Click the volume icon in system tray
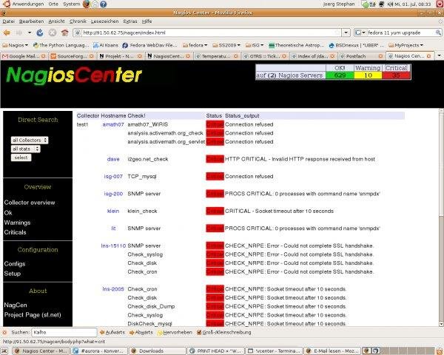 click(391, 4)
